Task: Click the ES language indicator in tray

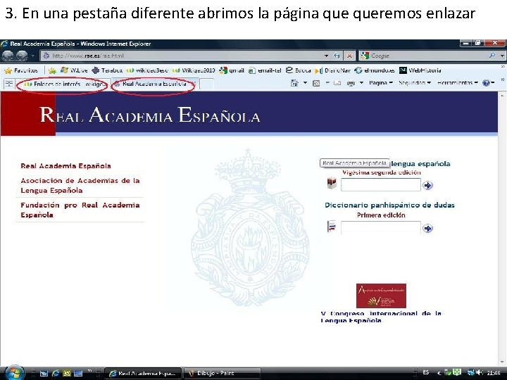Action: (x=426, y=372)
